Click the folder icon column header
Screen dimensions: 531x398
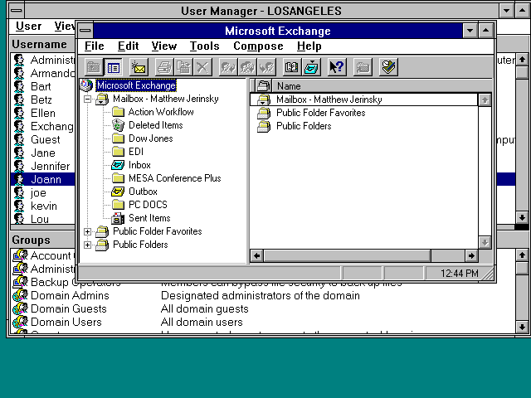[263, 86]
